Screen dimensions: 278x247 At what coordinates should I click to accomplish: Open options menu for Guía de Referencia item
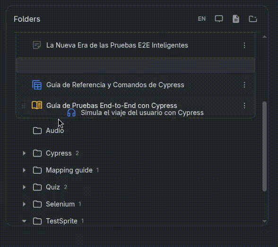[244, 85]
